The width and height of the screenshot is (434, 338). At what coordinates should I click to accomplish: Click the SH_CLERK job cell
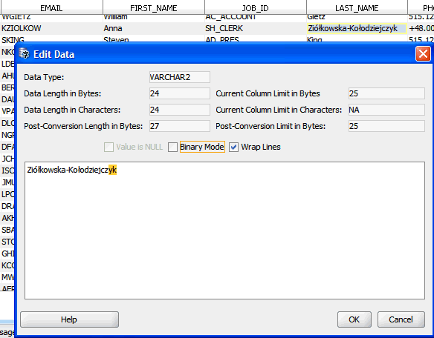point(256,28)
